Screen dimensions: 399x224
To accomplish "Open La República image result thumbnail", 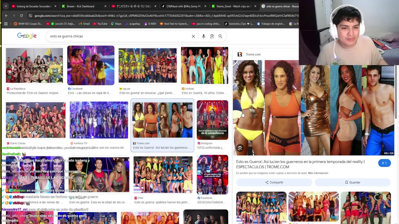I will (x=34, y=65).
